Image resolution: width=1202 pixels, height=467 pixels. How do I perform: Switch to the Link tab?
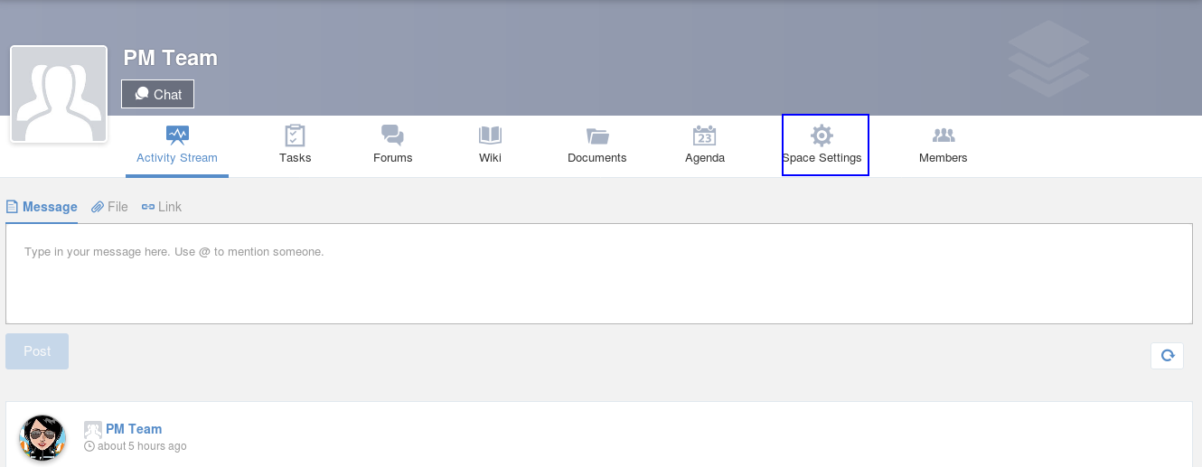pos(162,207)
